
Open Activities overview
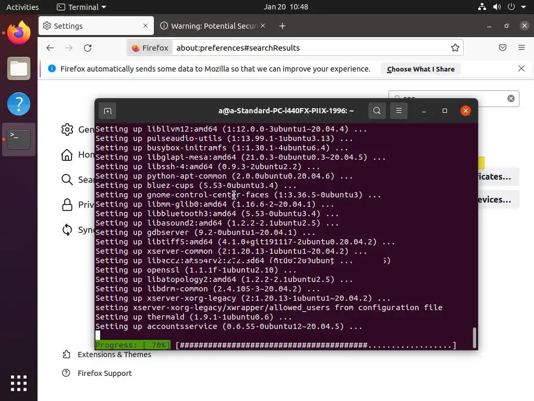tap(22, 7)
